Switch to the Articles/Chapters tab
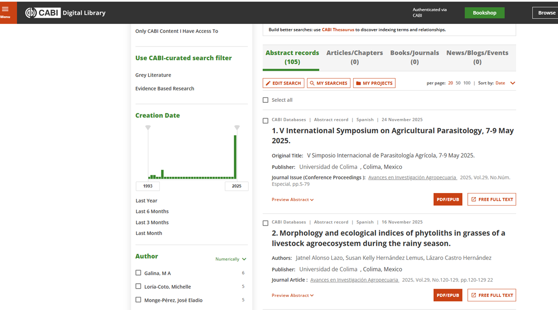Image resolution: width=558 pixels, height=310 pixels. pos(354,57)
